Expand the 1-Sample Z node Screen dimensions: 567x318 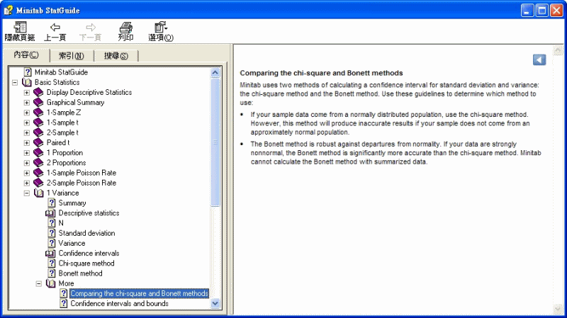pyautogui.click(x=27, y=113)
